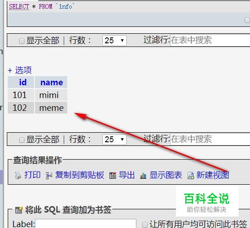Viewport: 250px width, 228px height.
Task: Toggle checkbox at right of SQL query box
Action: 247,20
